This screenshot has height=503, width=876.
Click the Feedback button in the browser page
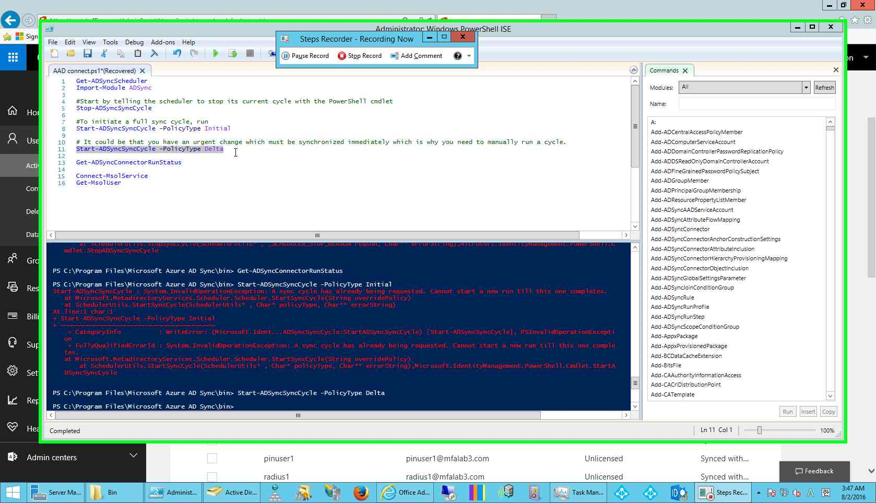pyautogui.click(x=814, y=471)
